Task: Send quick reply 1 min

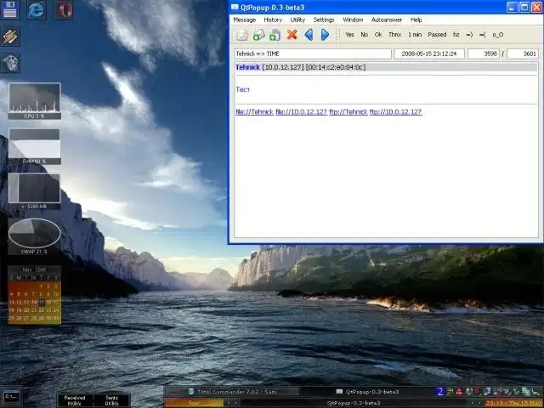Action: pyautogui.click(x=415, y=34)
